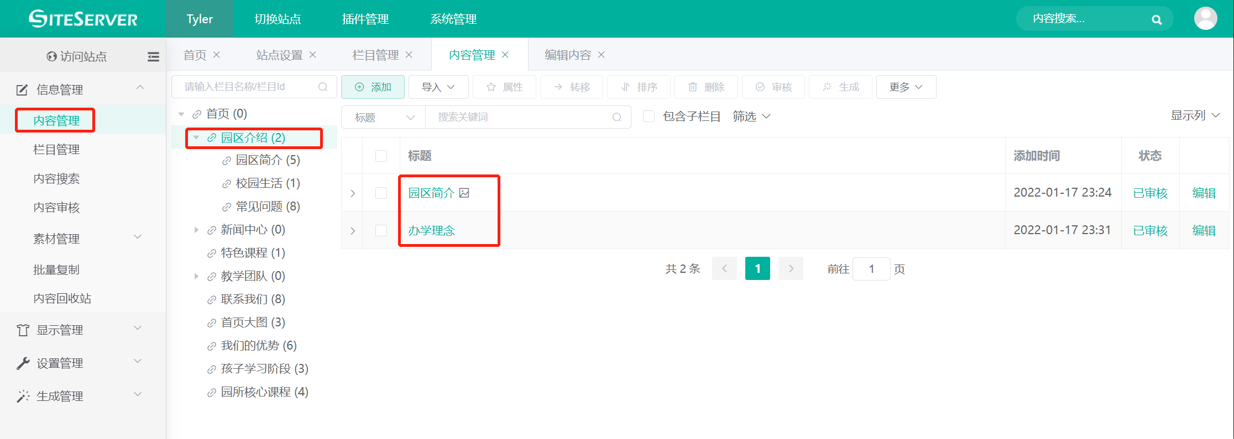The width and height of the screenshot is (1234, 439).
Task: Click the keyword search magnifier icon
Action: (x=617, y=117)
